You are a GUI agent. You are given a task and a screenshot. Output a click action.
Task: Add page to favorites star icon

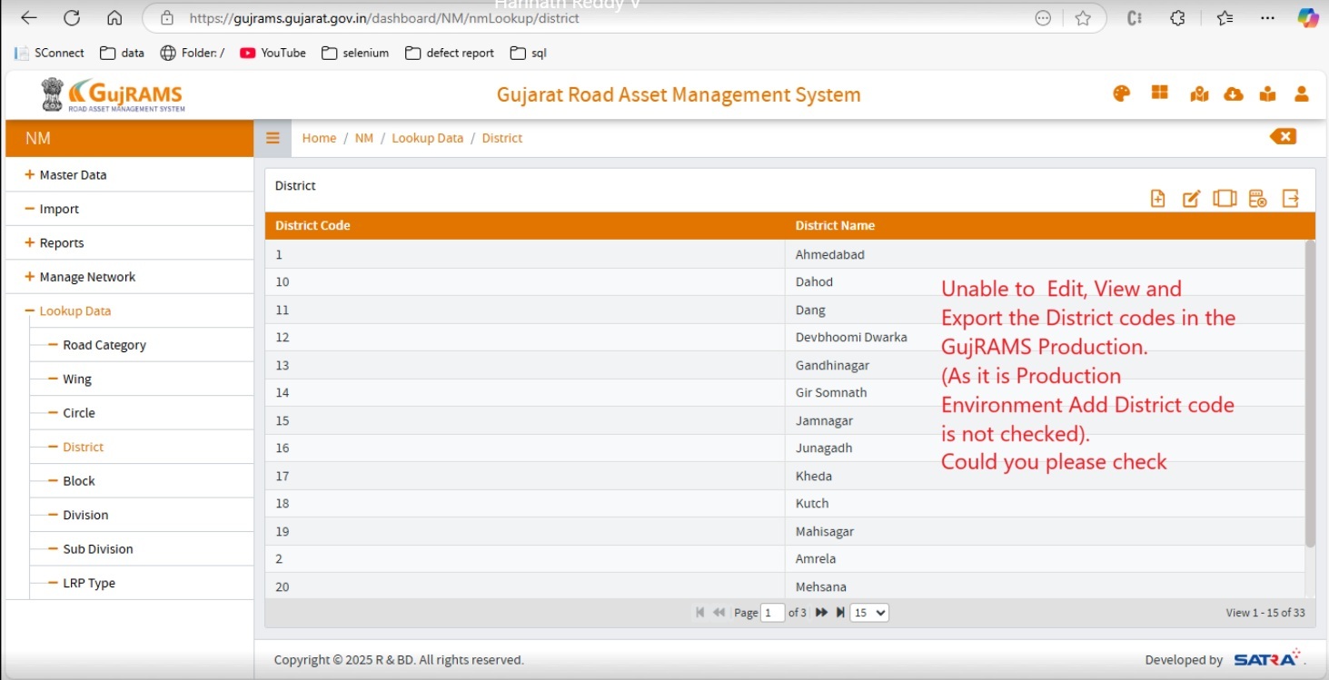1083,18
